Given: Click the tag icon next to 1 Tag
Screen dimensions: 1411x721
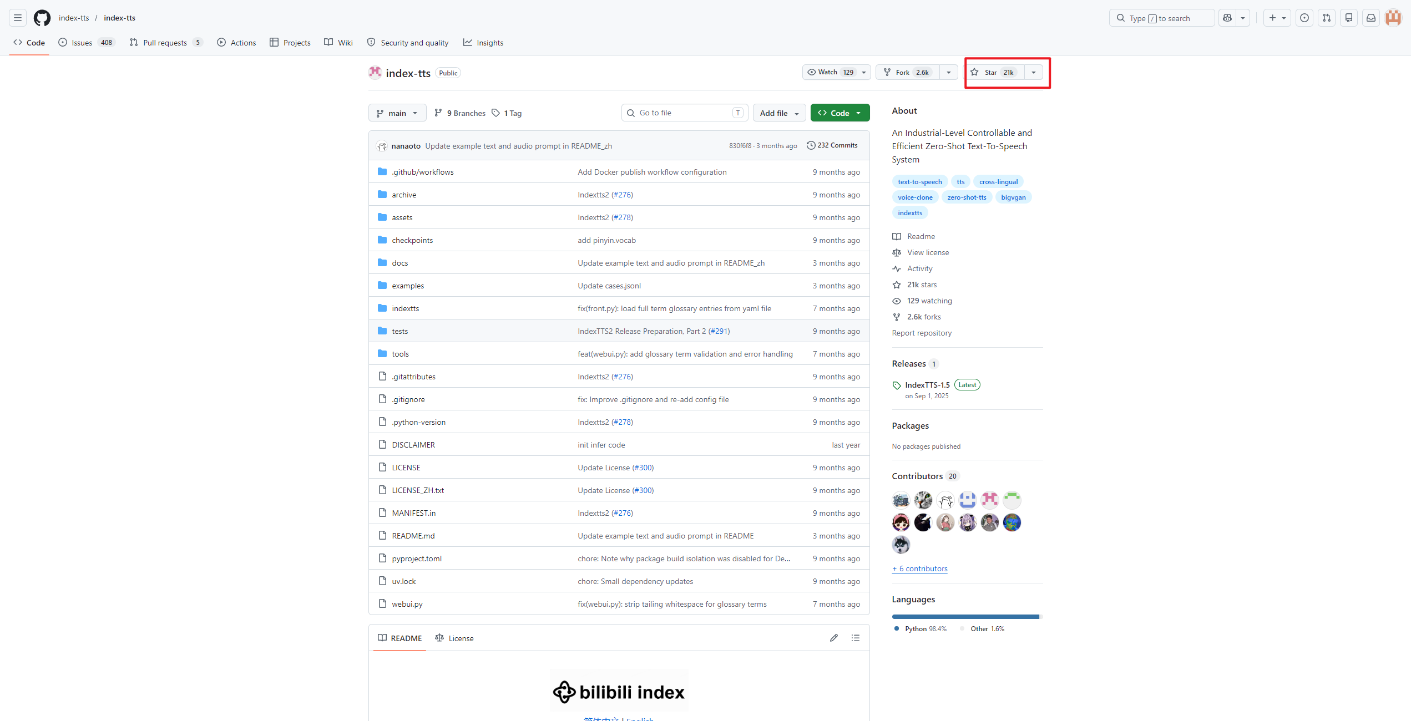Looking at the screenshot, I should pyautogui.click(x=496, y=113).
